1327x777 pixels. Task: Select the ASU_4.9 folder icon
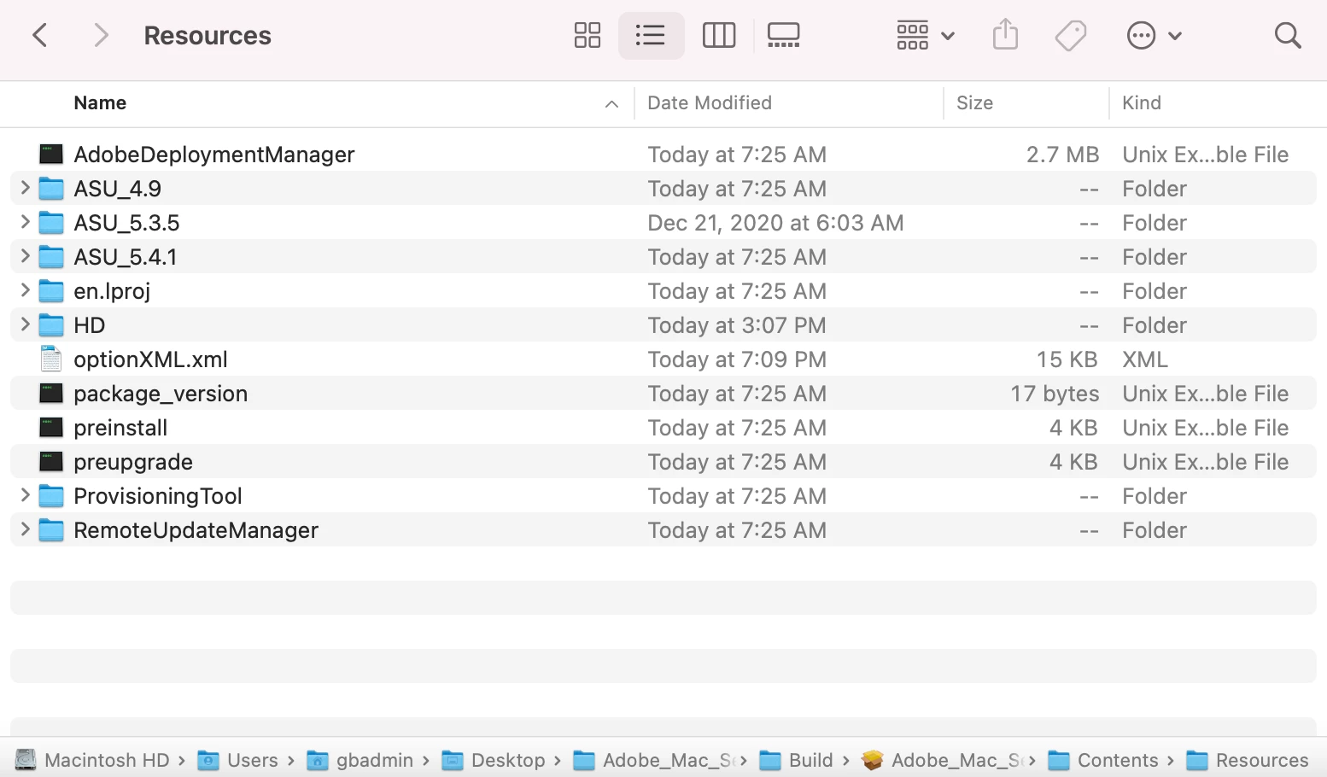[51, 188]
